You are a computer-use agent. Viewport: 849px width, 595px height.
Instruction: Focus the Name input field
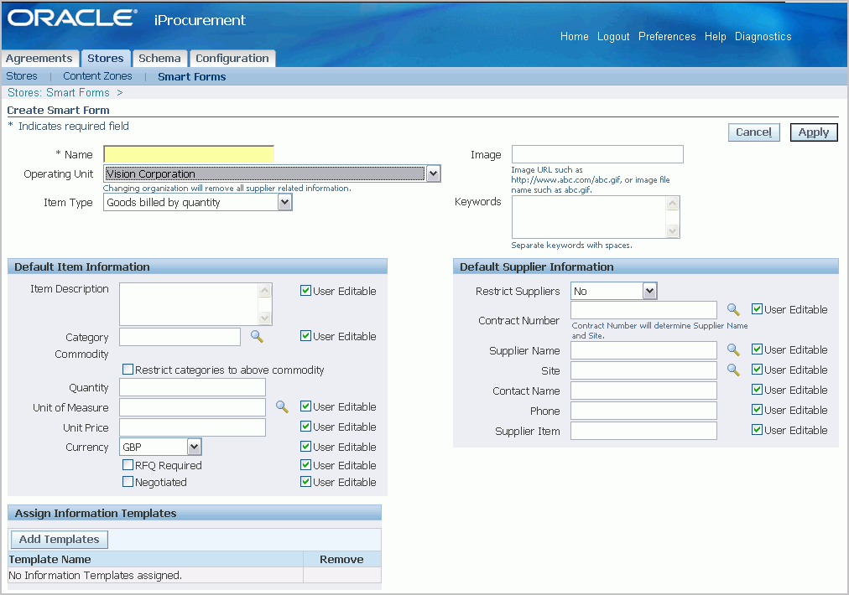click(x=189, y=154)
